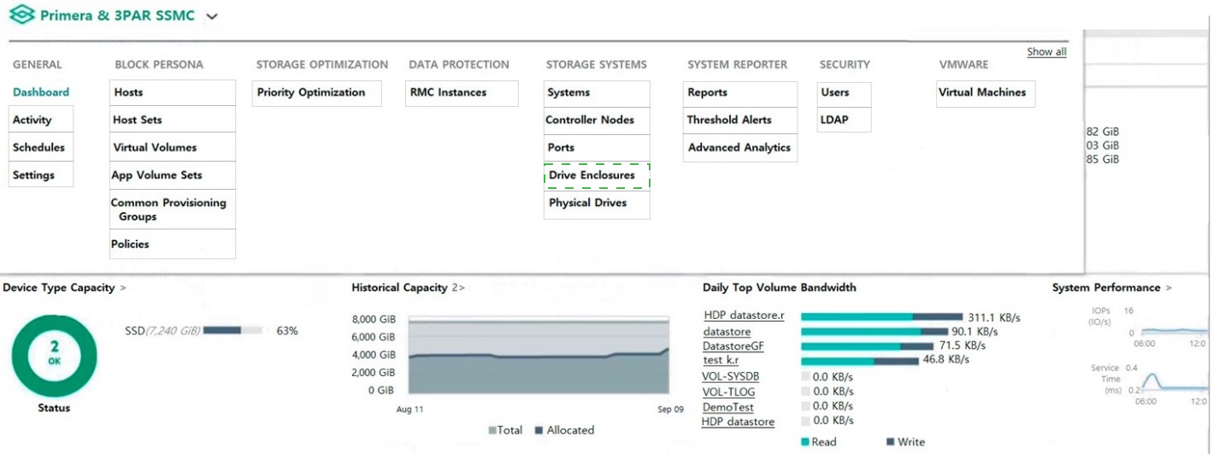Click the HPE Primera logo icon

pos(21,15)
